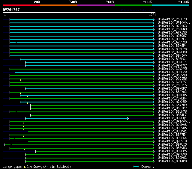
Task: Click the cyan arrowhead ending the B9N8Q1 alignment
Action: point(128,118)
